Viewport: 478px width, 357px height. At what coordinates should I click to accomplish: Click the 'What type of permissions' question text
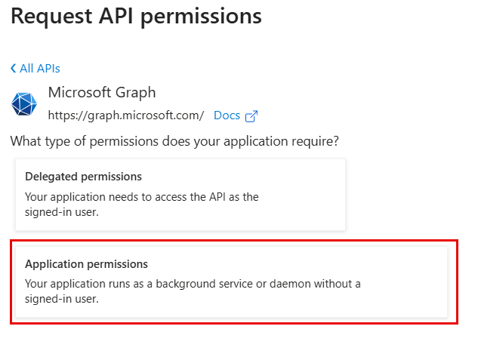(174, 141)
